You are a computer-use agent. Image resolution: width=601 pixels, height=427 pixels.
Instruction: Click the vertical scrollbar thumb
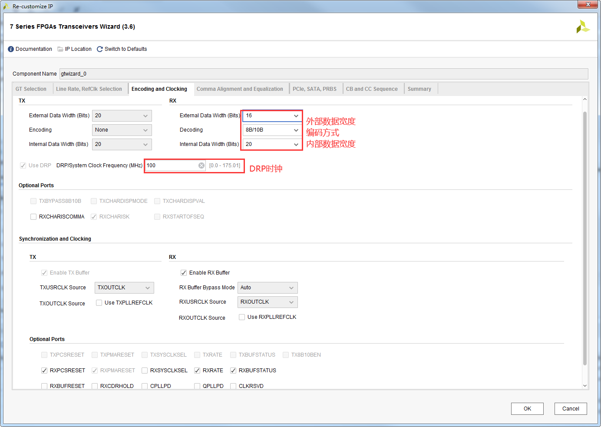(x=584, y=238)
